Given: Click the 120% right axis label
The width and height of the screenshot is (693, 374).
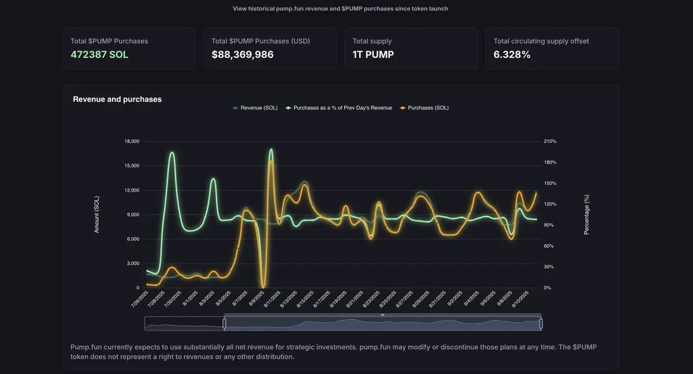Looking at the screenshot, I should pyautogui.click(x=550, y=204).
